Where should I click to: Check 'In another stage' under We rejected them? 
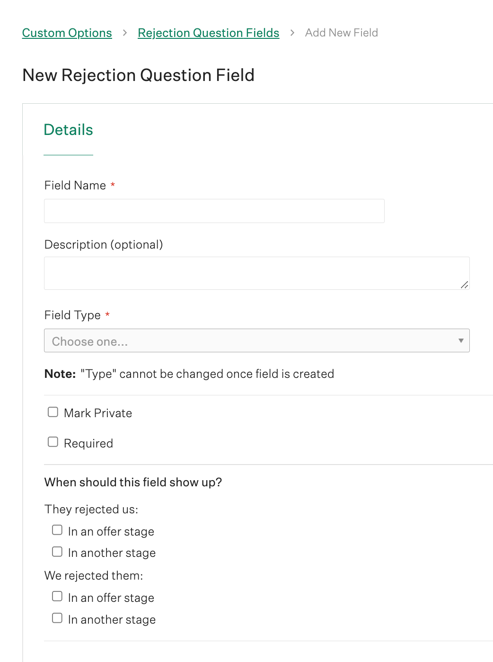pyautogui.click(x=57, y=617)
